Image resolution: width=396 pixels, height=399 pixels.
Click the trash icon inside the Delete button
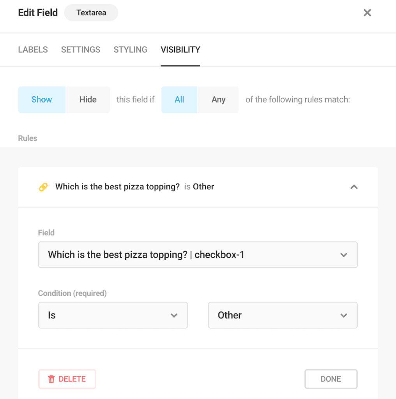click(52, 379)
